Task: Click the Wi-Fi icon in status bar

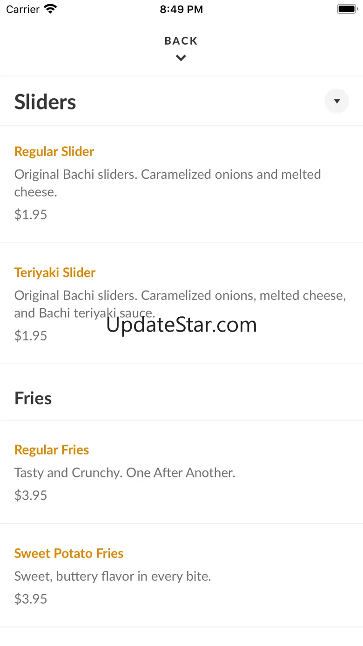Action: point(50,9)
